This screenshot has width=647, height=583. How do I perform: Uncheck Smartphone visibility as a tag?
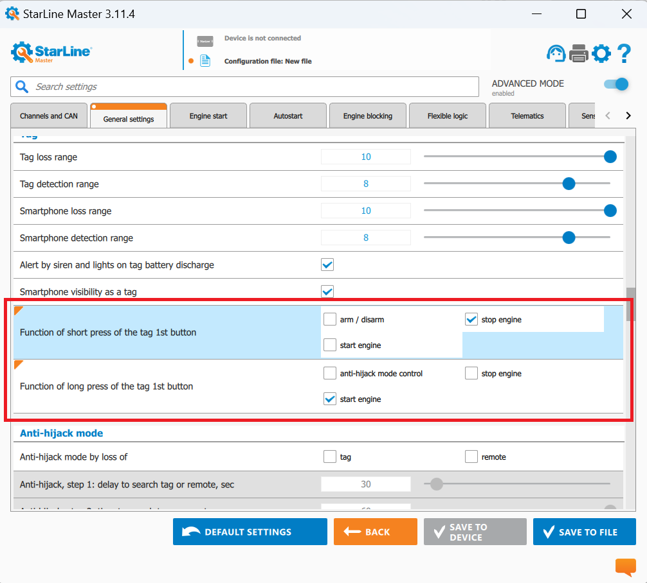[327, 291]
